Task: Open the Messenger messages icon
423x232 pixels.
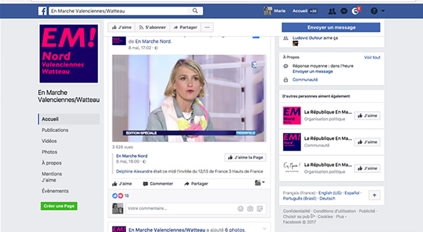Action: [344, 11]
